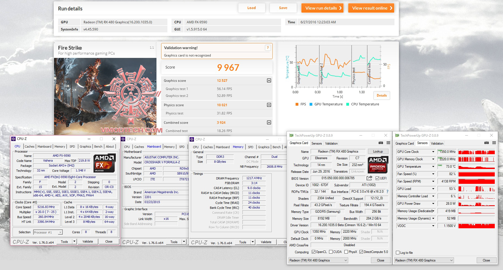This screenshot has width=503, height=270.
Task: Click the teal CPU Temperature legend swatch
Action: (x=348, y=104)
